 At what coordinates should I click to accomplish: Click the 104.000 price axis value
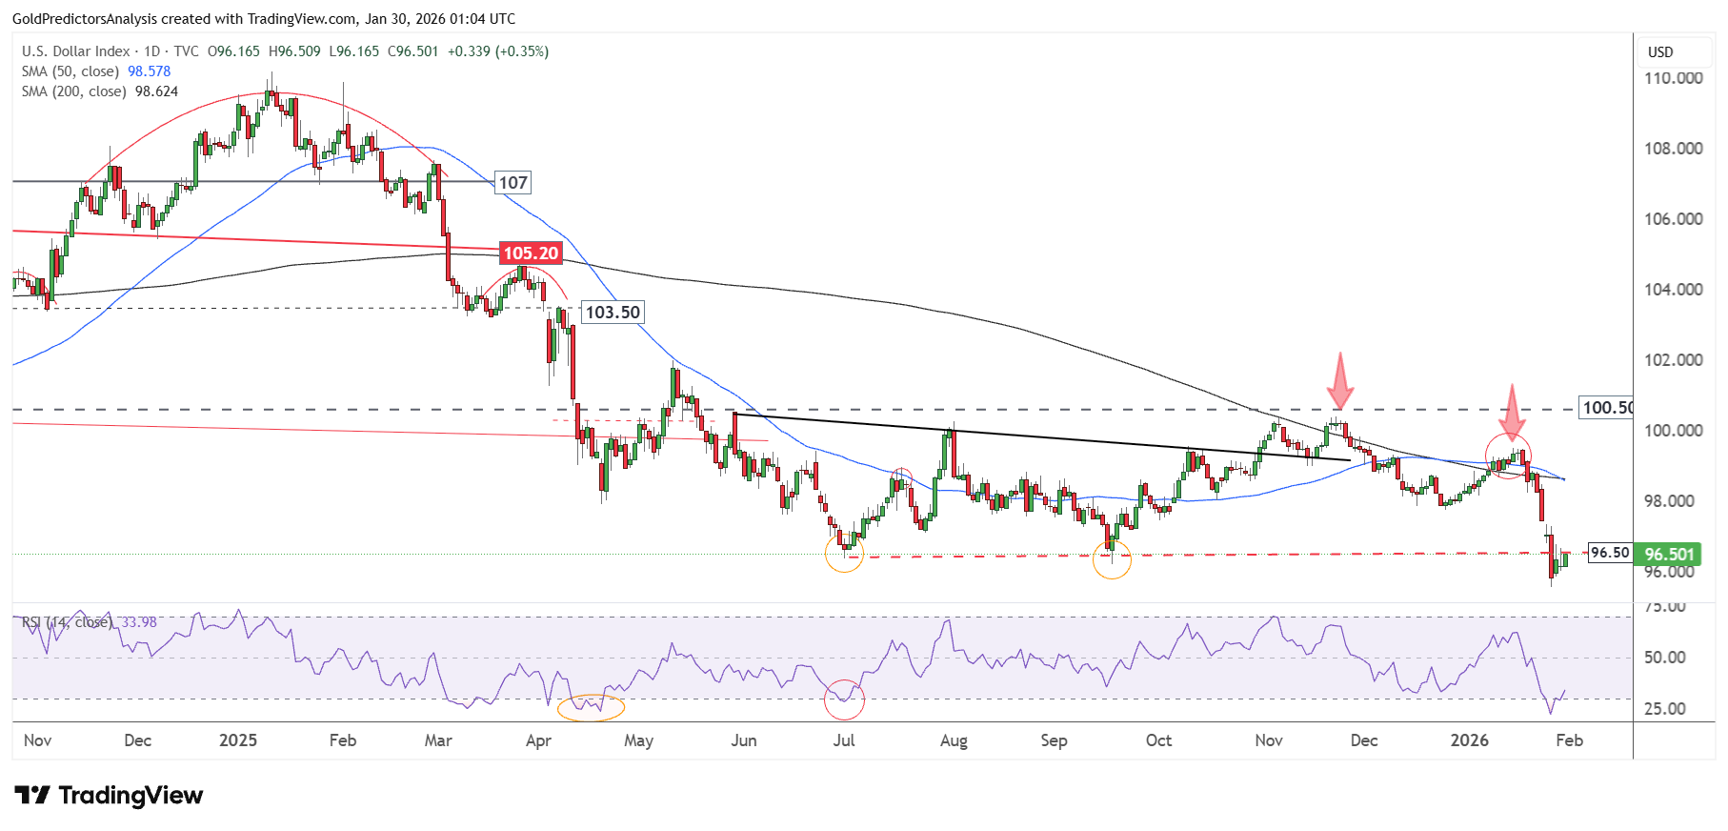[1674, 290]
